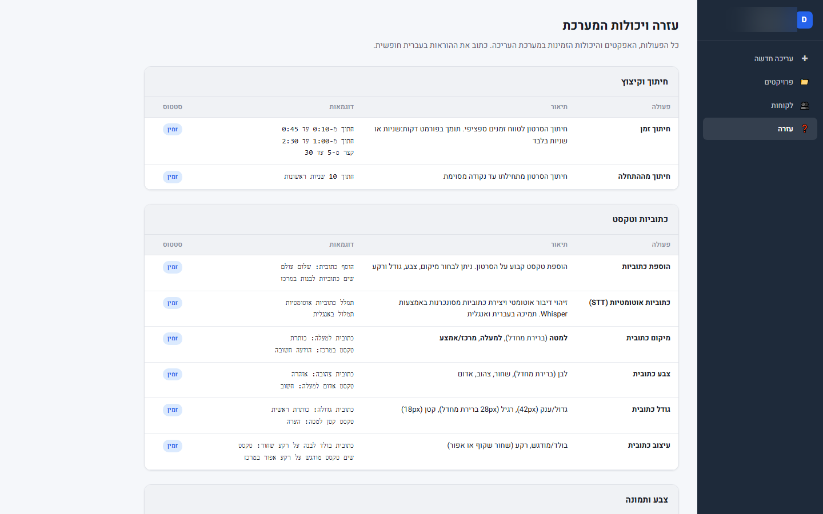Open פרויקטים in the sidebar
Viewport: 823px width, 514px height.
coord(760,82)
